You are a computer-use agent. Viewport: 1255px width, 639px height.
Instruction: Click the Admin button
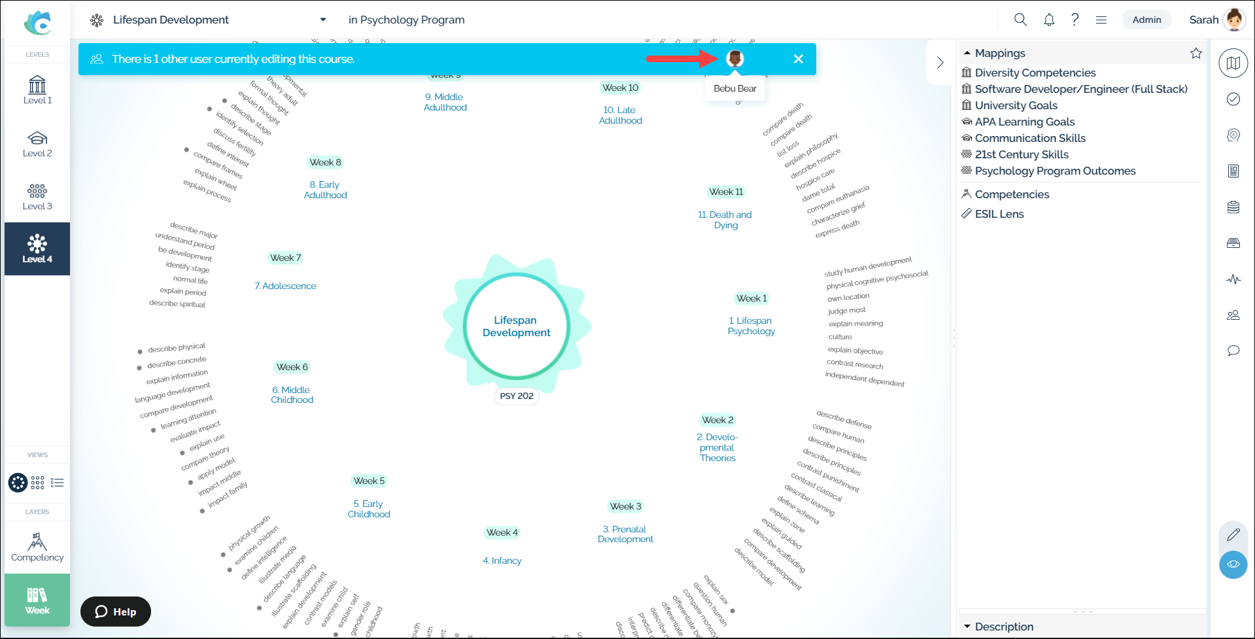tap(1146, 20)
